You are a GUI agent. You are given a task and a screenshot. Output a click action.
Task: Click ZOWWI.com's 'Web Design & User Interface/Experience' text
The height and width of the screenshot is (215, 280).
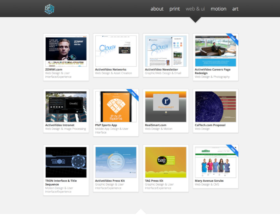click(58, 75)
